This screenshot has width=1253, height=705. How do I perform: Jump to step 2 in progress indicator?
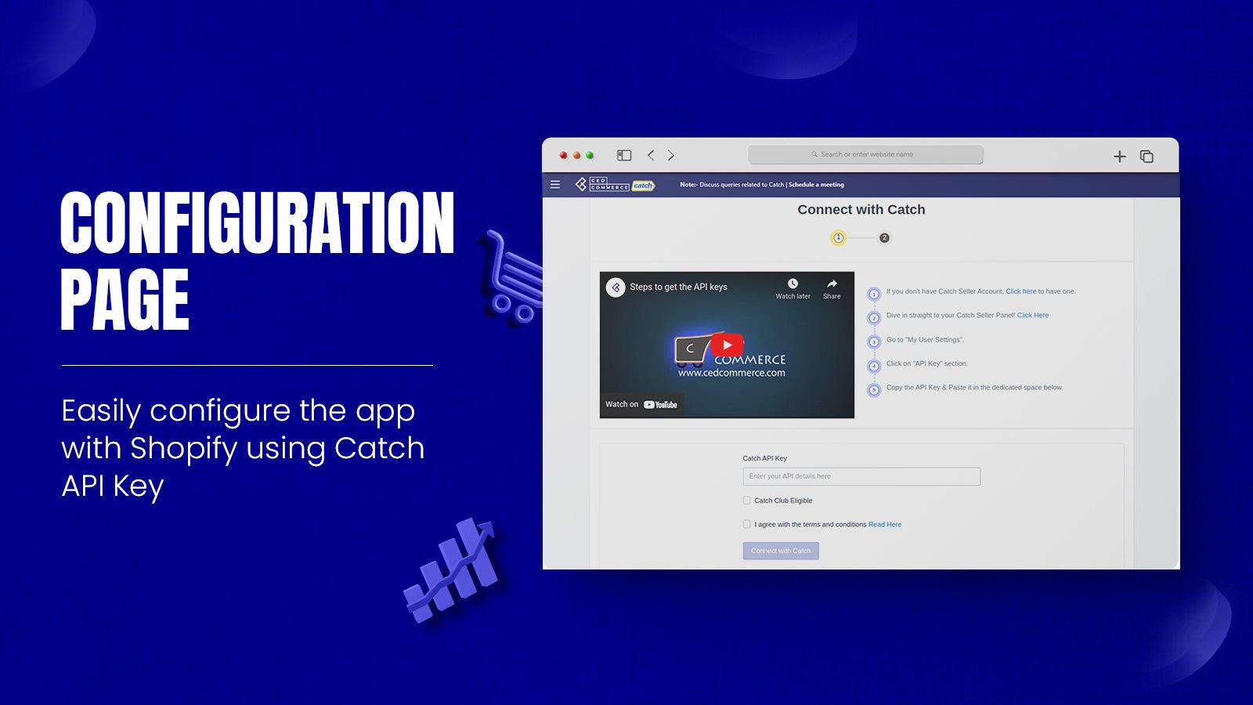pos(884,238)
